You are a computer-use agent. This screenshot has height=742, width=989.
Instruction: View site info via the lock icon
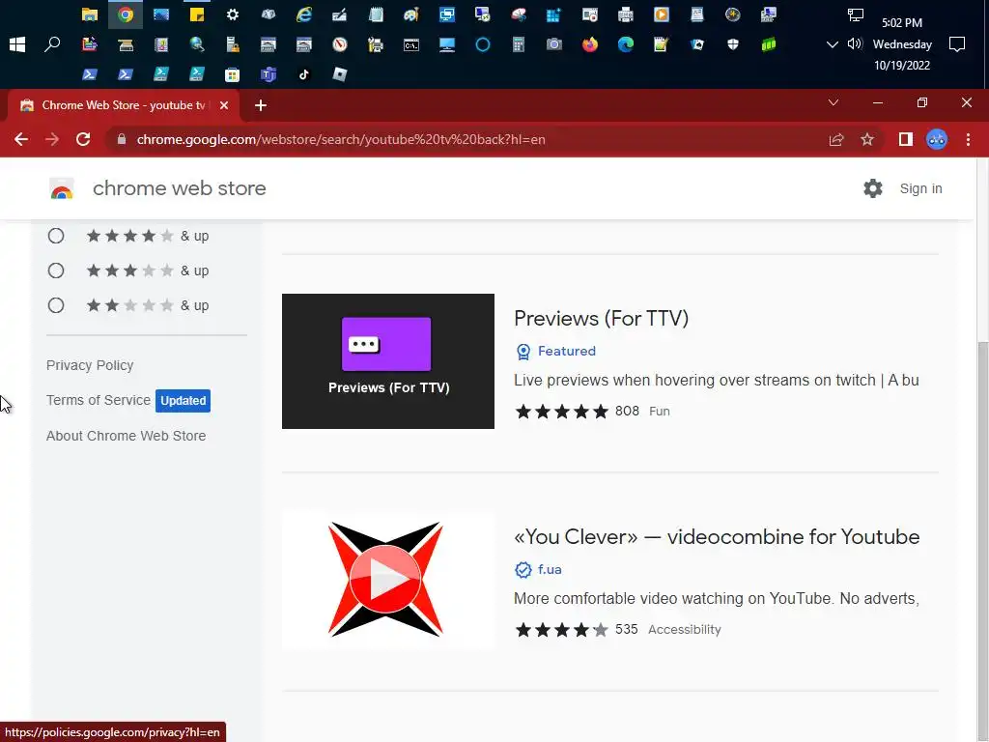tap(122, 139)
